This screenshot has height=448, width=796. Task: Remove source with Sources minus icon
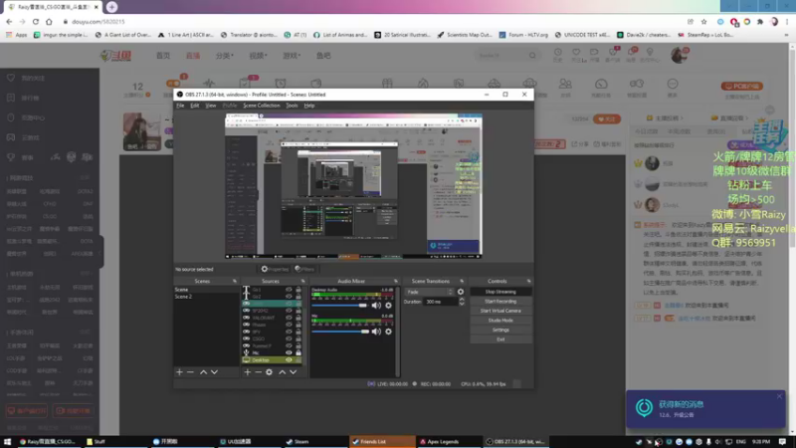click(258, 372)
